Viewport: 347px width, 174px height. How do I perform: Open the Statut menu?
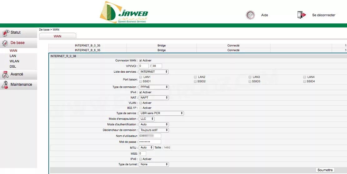pos(19,33)
